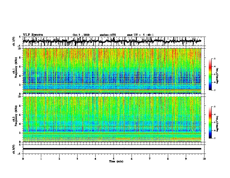Viewport: 230px width, 178px height.
Task: Click inside the ch.1 spectrogram panel
Action: coord(112,71)
